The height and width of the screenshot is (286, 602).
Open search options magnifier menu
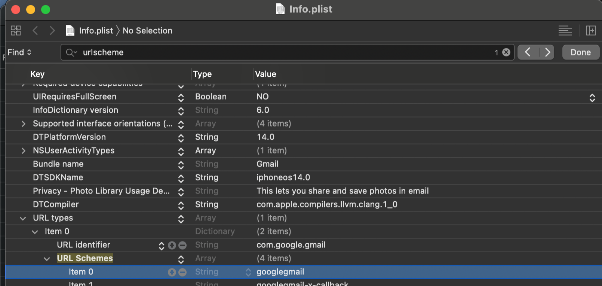[x=71, y=52]
